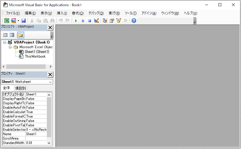Image resolution: width=241 pixels, height=149 pixels.
Task: Open the Insert UserForm dropdown arrow
Action: pos(18,21)
